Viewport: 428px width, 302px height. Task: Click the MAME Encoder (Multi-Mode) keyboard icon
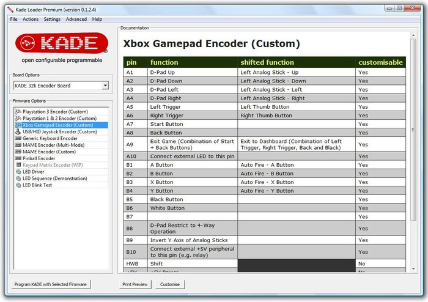point(18,145)
